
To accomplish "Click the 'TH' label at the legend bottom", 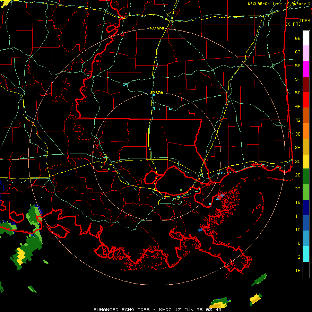I will coord(298,270).
